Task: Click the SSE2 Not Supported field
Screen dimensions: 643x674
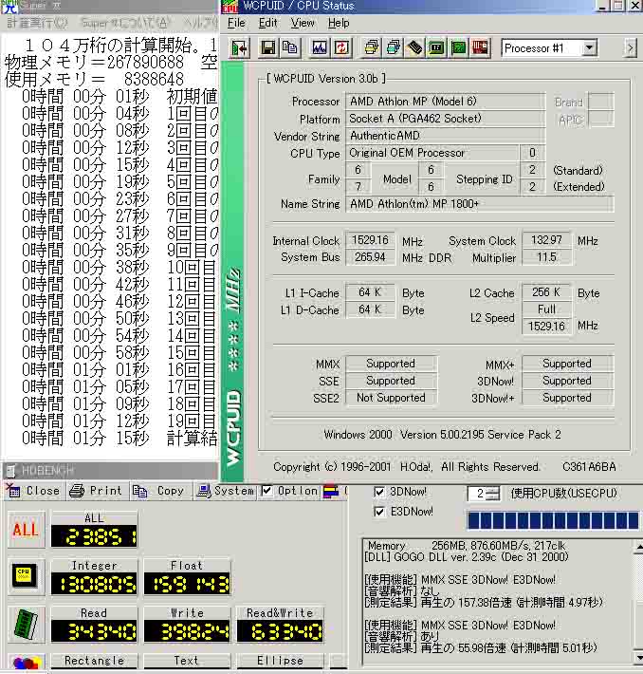Action: [x=391, y=398]
